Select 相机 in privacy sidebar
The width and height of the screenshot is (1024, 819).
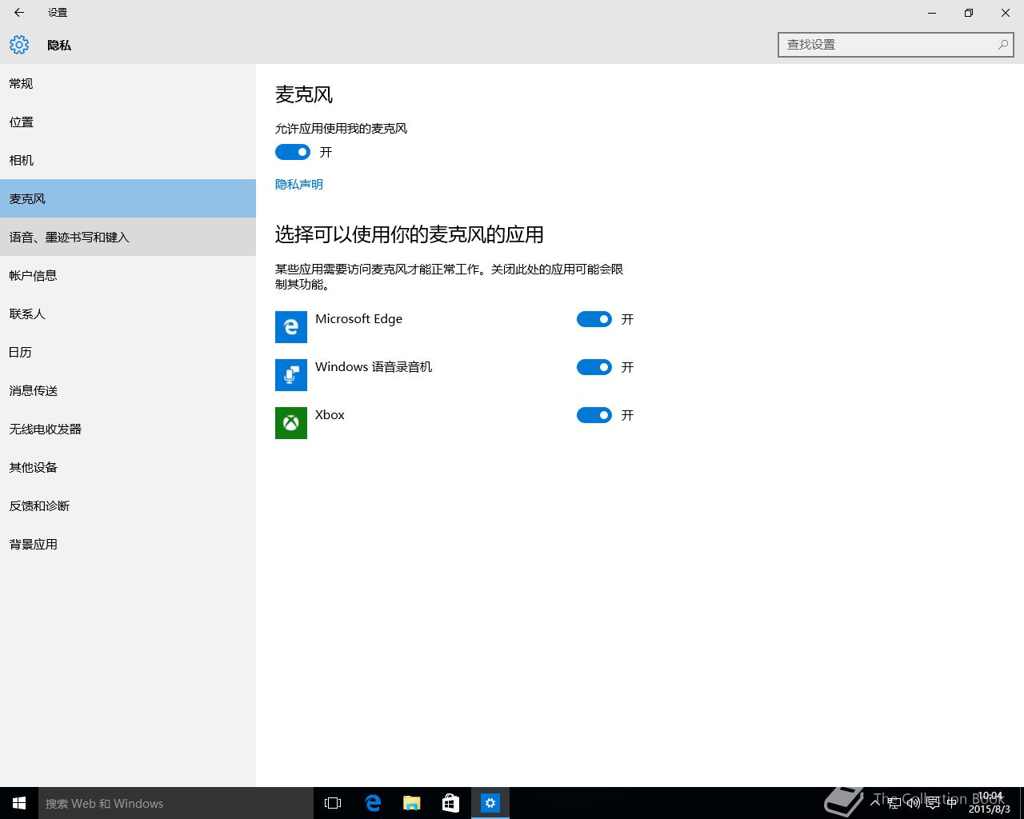tap(128, 160)
